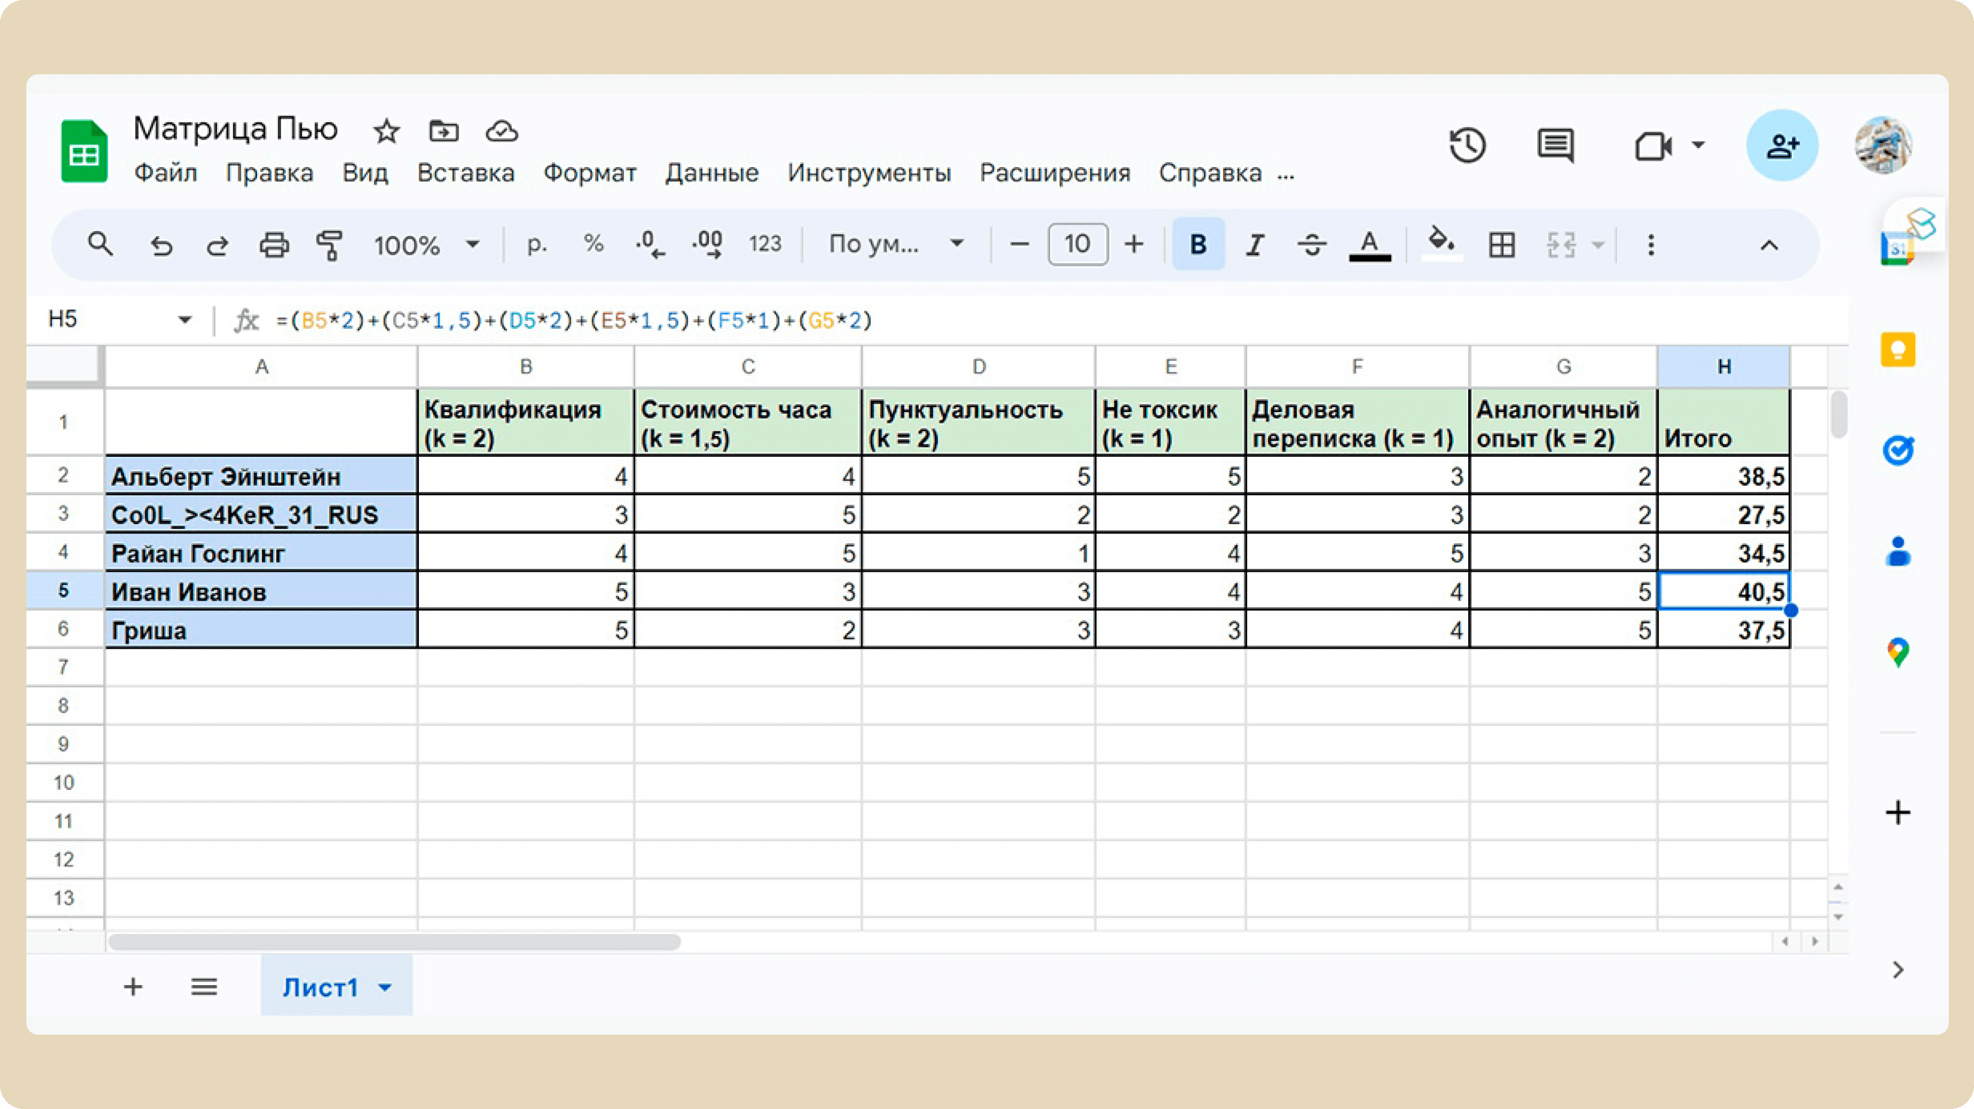This screenshot has height=1109, width=1974.
Task: Click the paint format roller icon
Action: point(330,245)
